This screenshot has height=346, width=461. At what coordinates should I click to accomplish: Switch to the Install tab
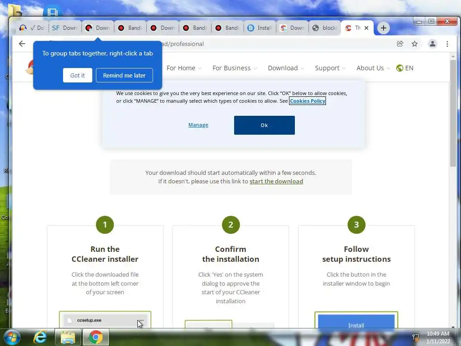click(x=260, y=28)
